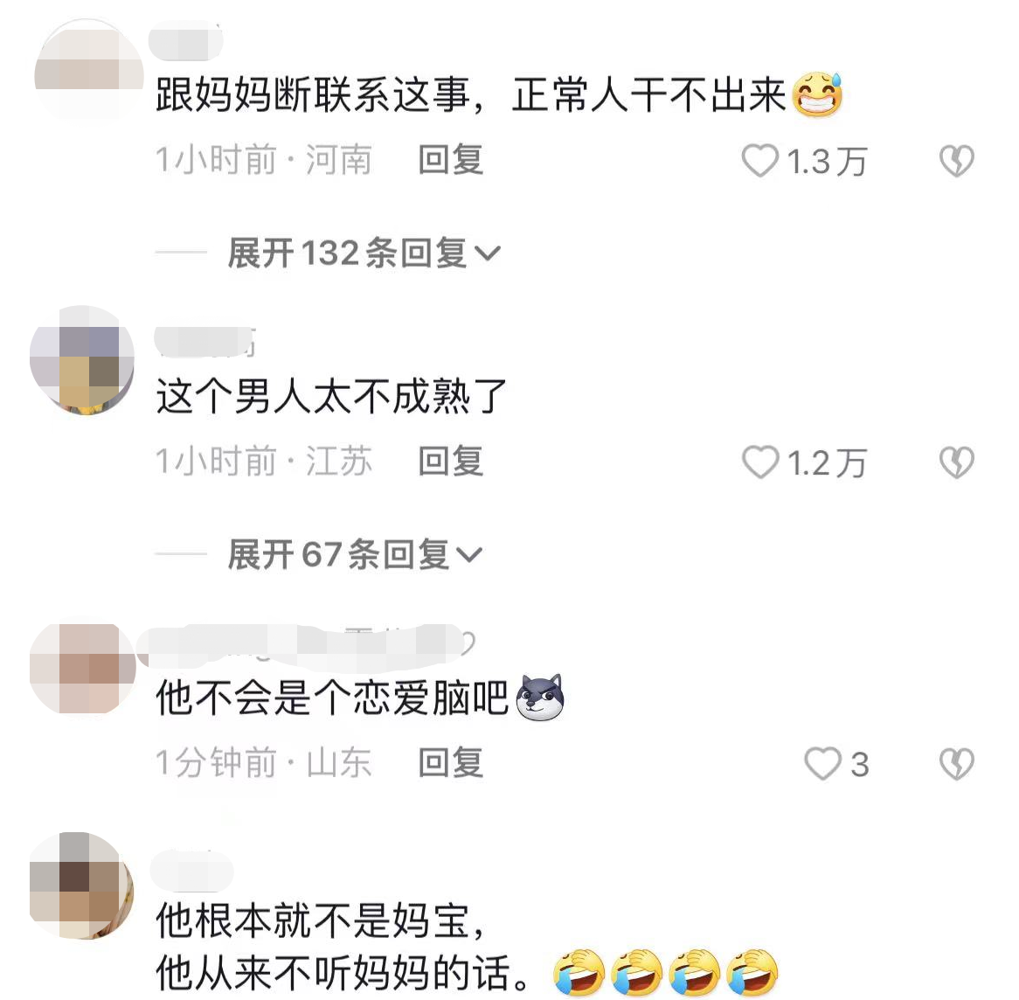Open the second commenter's avatar profile
This screenshot has width=1019, height=1000.
click(82, 359)
